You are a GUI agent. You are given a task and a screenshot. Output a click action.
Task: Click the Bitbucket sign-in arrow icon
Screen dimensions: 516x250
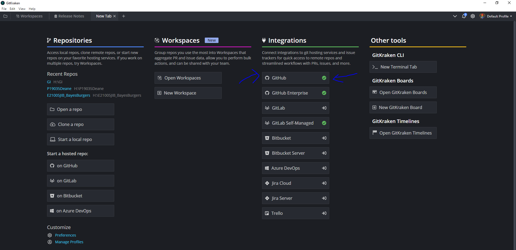point(324,138)
